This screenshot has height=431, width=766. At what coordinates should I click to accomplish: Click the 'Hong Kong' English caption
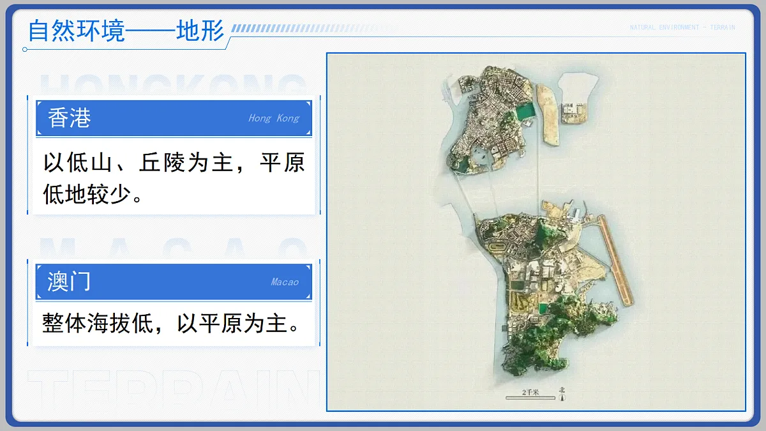coord(274,118)
